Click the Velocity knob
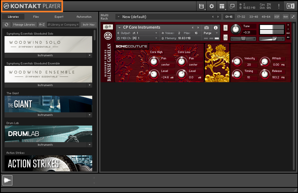Image resolution: width=298 pixels, height=193 pixels. click(x=237, y=62)
